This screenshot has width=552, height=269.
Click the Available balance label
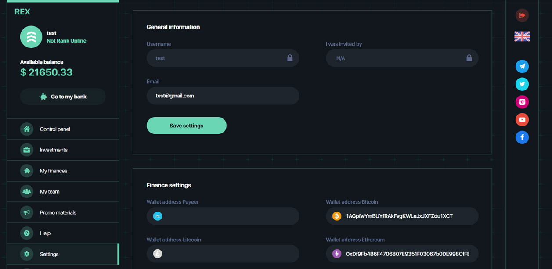click(x=42, y=62)
